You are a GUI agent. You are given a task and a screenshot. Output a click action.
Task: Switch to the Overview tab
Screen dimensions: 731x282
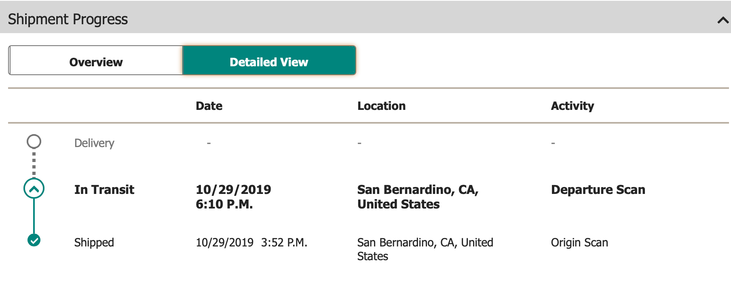pos(96,62)
